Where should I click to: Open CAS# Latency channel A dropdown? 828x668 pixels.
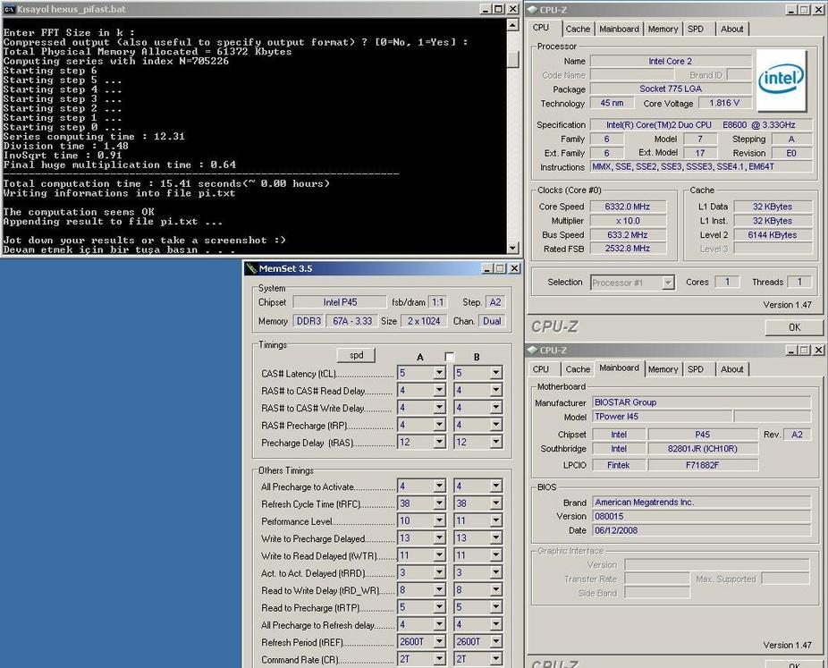coord(439,373)
